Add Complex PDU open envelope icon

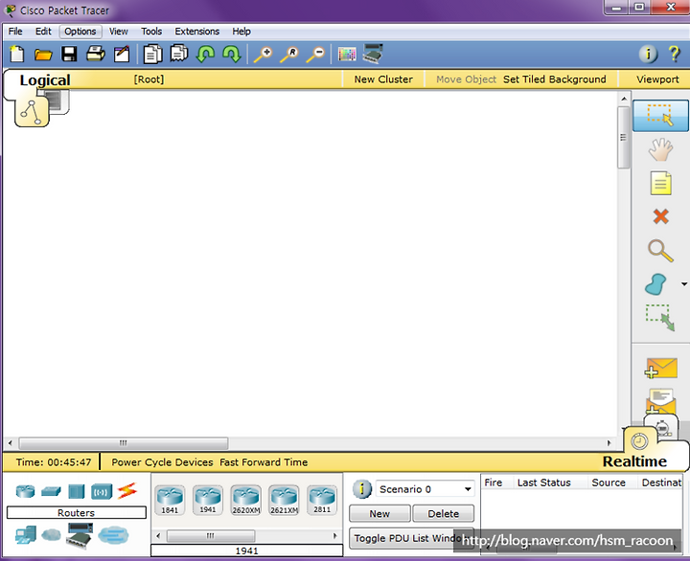(x=660, y=400)
